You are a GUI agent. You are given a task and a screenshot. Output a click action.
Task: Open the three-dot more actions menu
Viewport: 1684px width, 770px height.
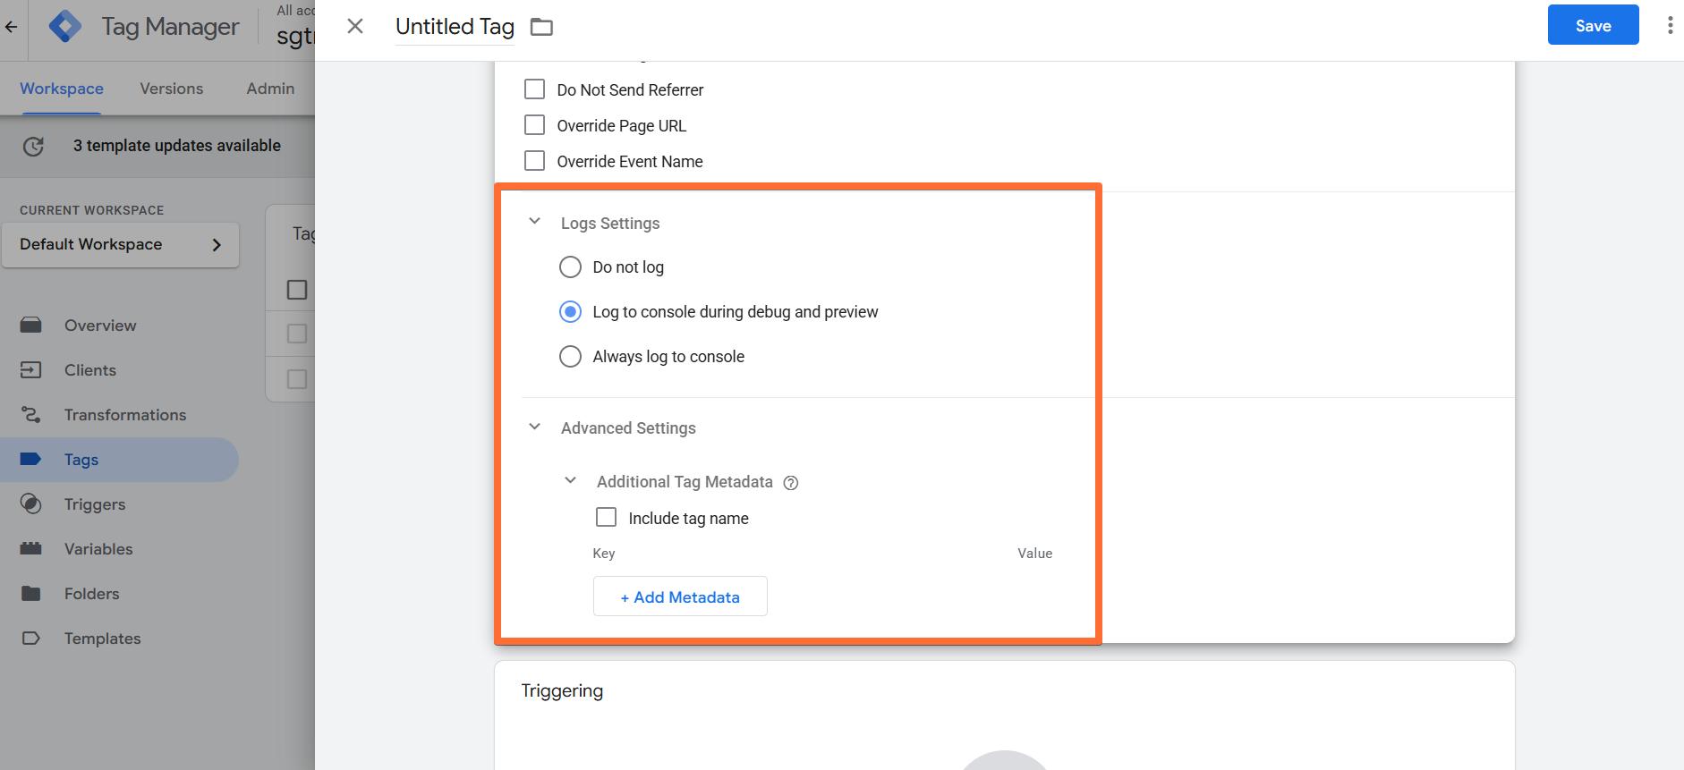[1670, 26]
